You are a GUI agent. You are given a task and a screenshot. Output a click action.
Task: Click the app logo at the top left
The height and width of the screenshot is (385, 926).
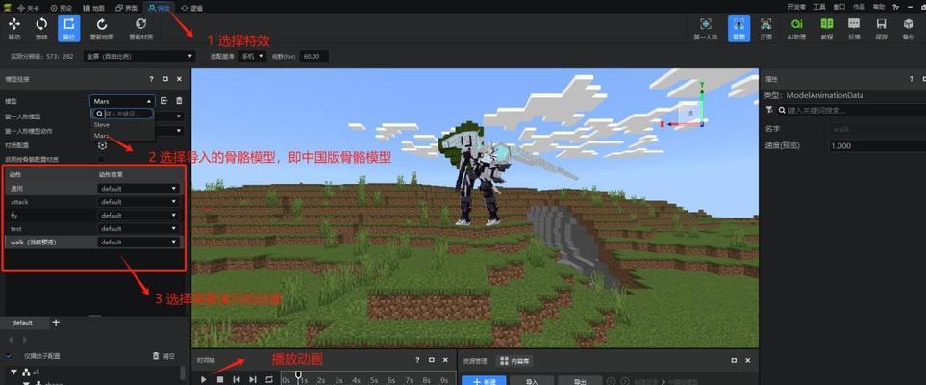pyautogui.click(x=8, y=7)
